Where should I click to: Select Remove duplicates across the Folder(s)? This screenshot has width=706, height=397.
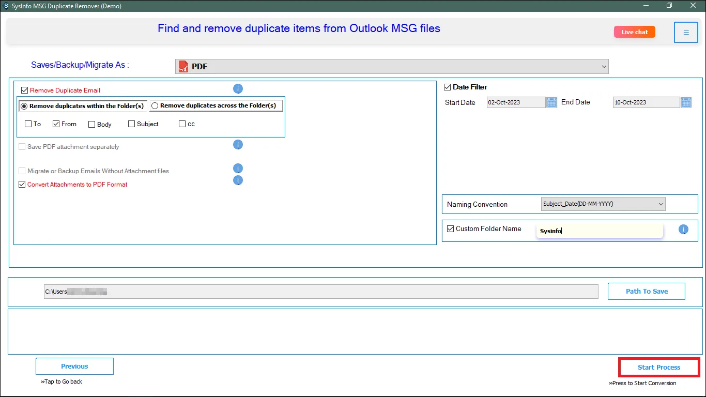[155, 106]
